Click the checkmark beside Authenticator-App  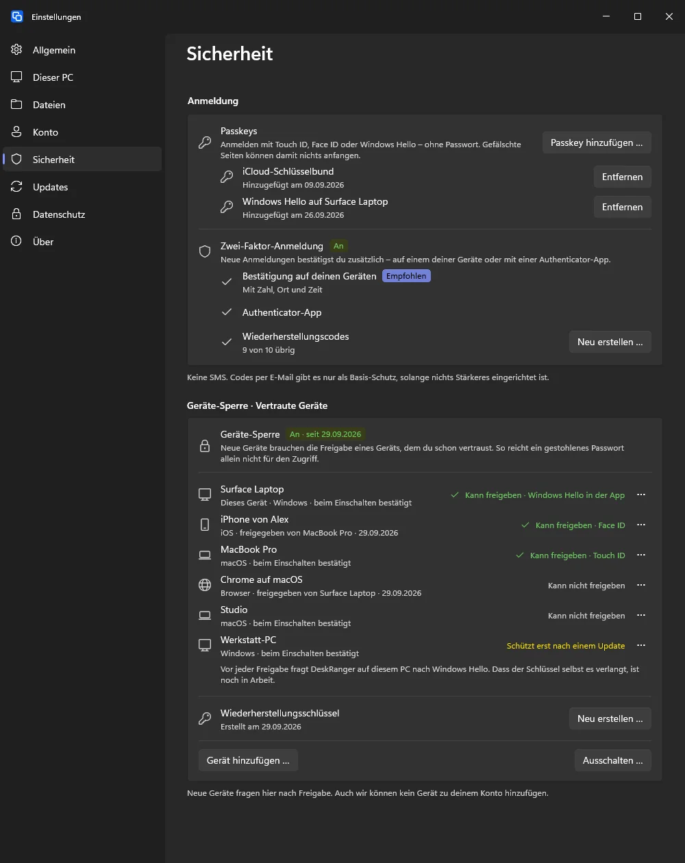click(x=227, y=312)
